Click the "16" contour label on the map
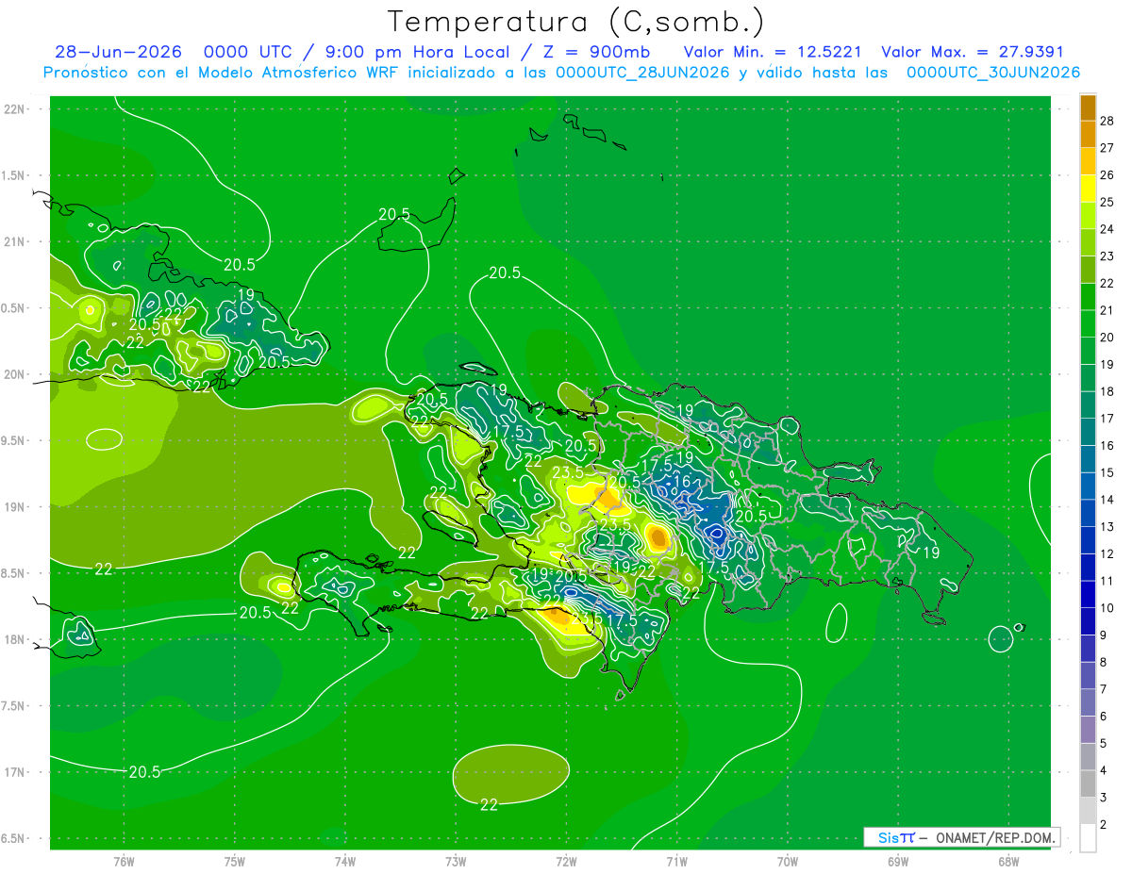 (682, 481)
